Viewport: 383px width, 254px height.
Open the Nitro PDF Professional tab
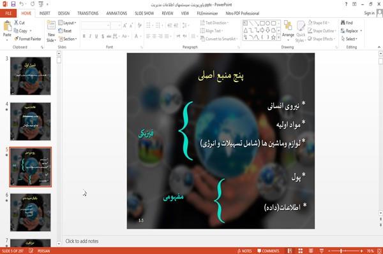click(243, 13)
